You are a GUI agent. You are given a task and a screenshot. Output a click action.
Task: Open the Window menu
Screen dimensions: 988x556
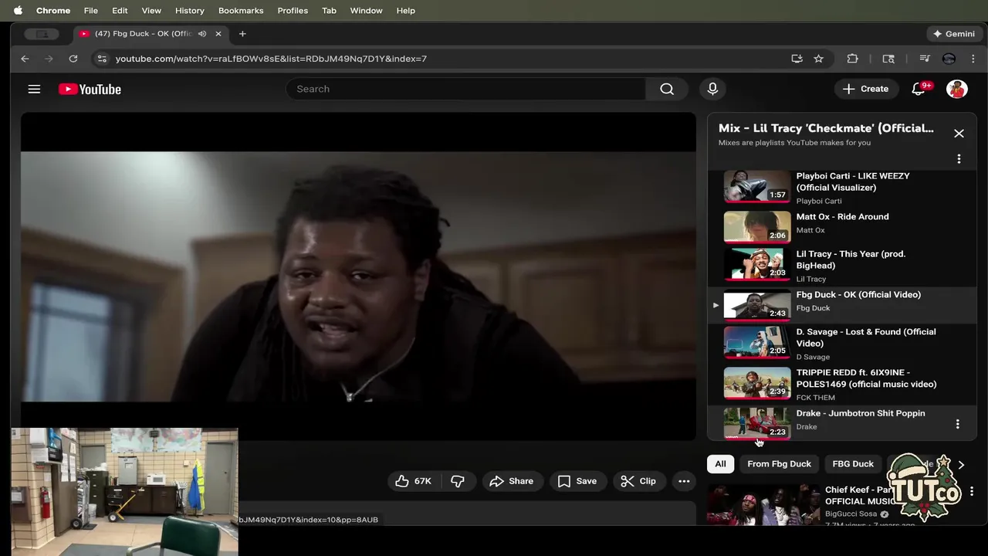tap(366, 11)
